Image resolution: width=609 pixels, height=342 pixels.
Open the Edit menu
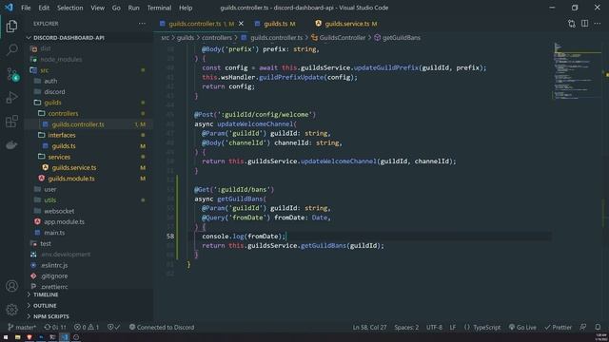(x=44, y=8)
